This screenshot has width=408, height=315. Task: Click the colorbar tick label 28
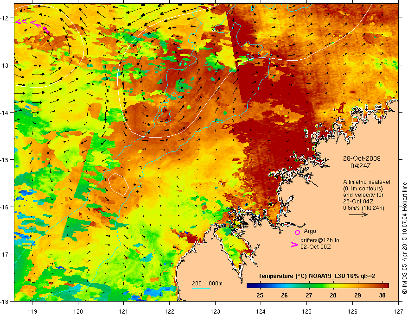(333, 295)
